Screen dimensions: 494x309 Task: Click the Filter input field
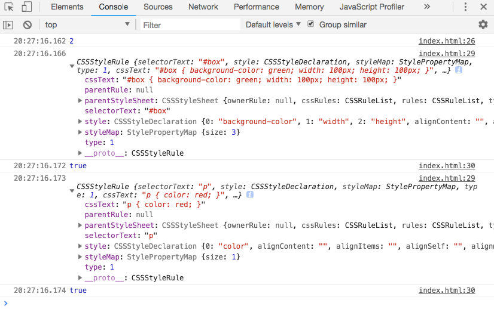tap(190, 25)
